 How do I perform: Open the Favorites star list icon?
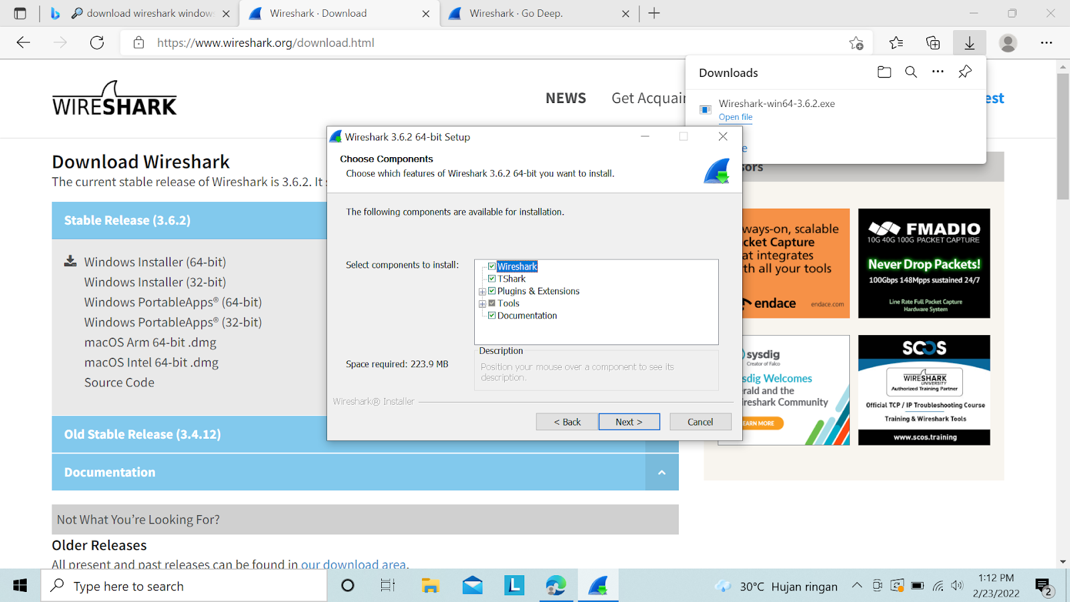[896, 43]
